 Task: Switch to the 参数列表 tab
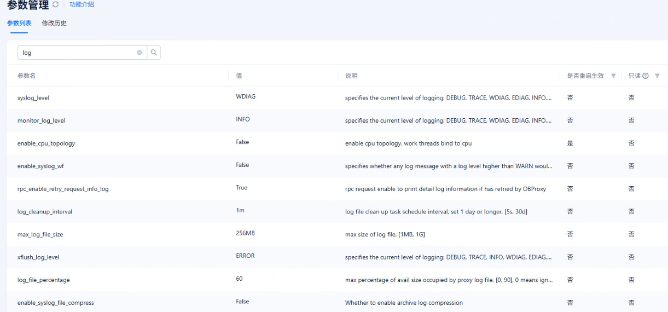tap(19, 24)
